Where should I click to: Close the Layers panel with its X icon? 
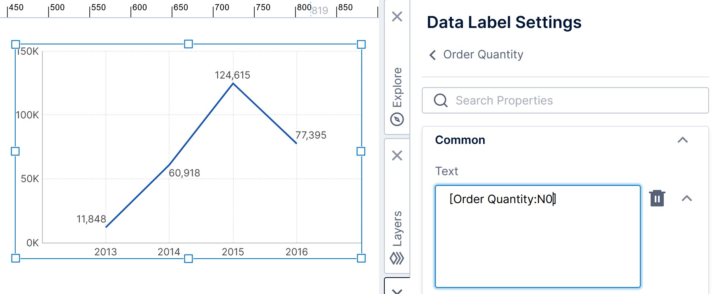pos(396,155)
